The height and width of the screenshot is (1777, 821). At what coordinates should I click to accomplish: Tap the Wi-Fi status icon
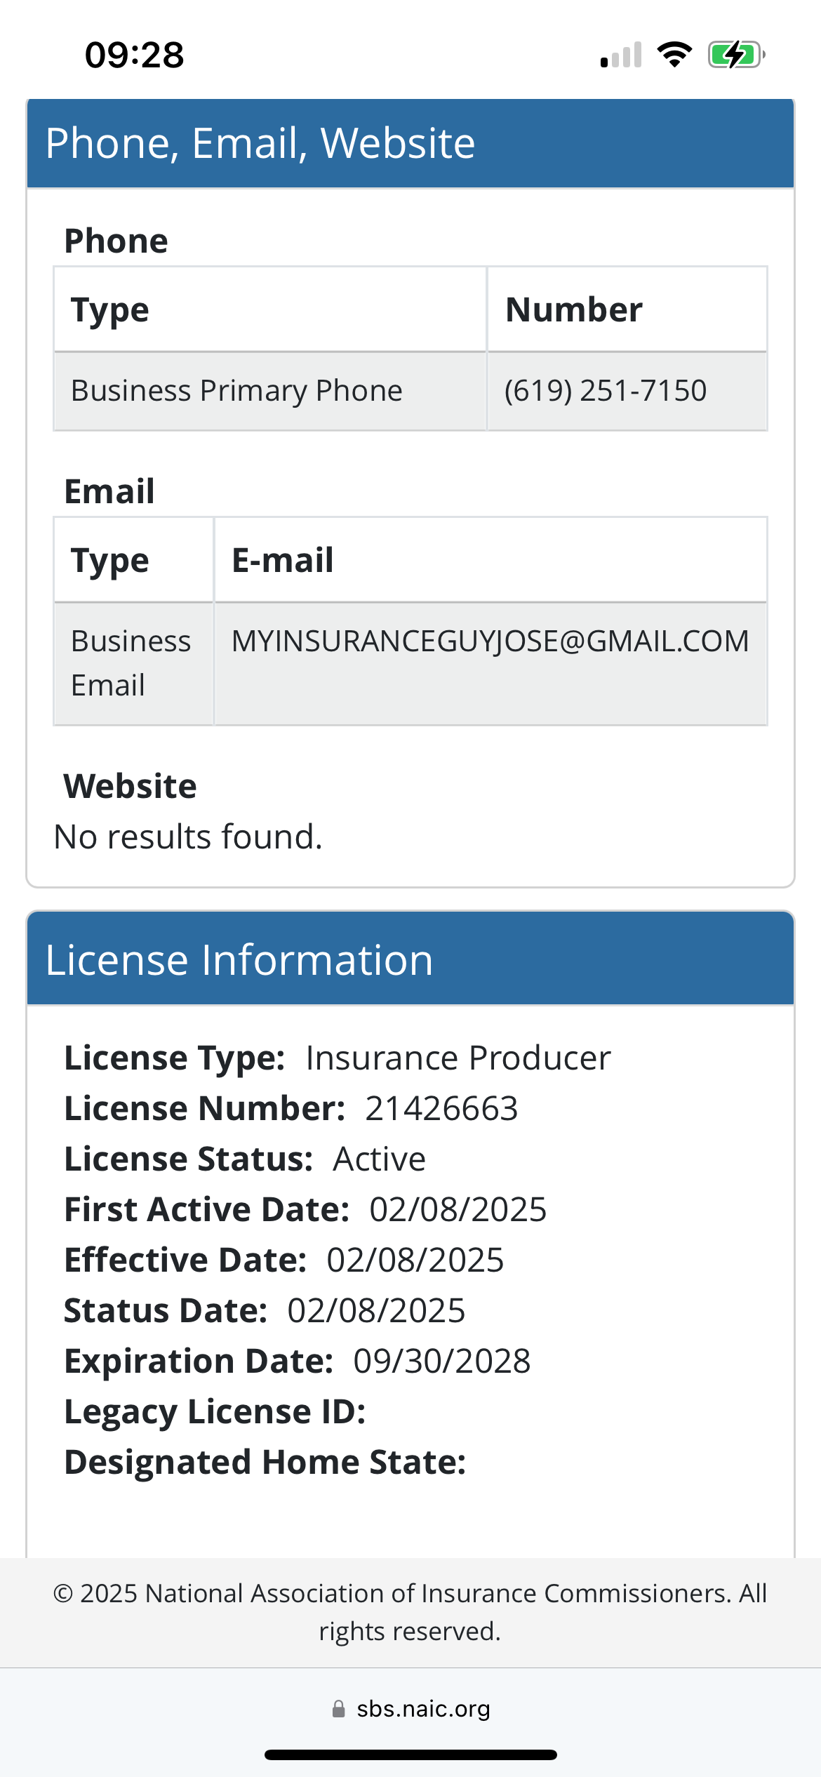[674, 55]
